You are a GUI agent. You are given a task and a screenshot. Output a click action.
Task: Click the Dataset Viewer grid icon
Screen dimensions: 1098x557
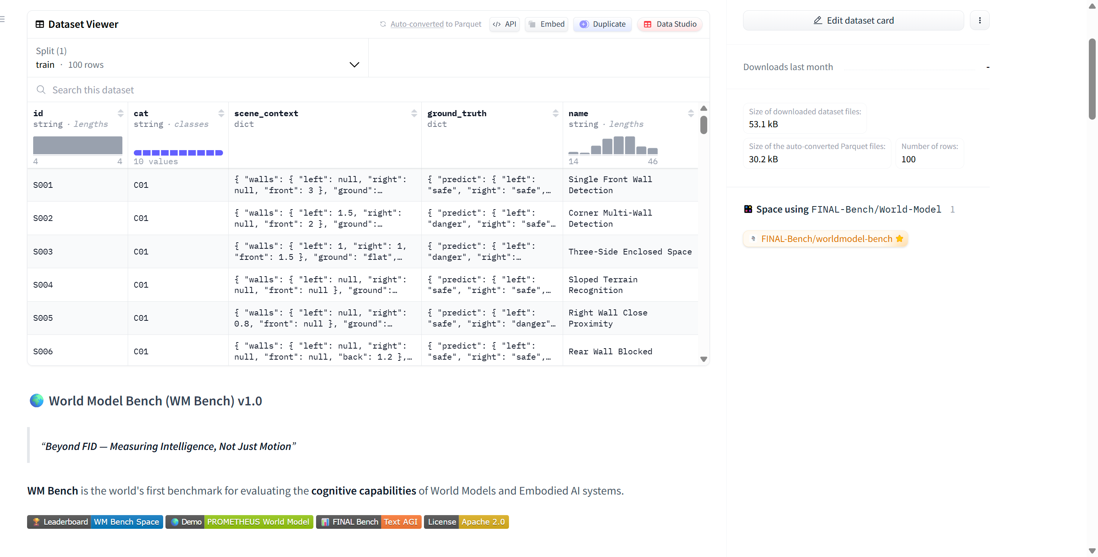coord(40,24)
